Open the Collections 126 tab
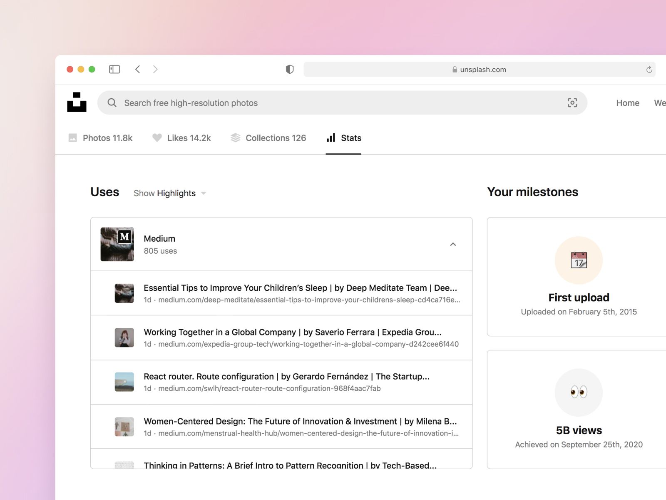 pos(268,138)
